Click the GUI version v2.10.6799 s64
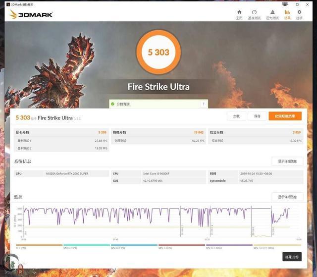317x277 pixels. click(153, 180)
